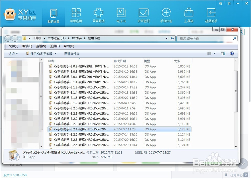Click file list vertical scrollbar thumb
The image size is (251, 179).
pos(236,91)
